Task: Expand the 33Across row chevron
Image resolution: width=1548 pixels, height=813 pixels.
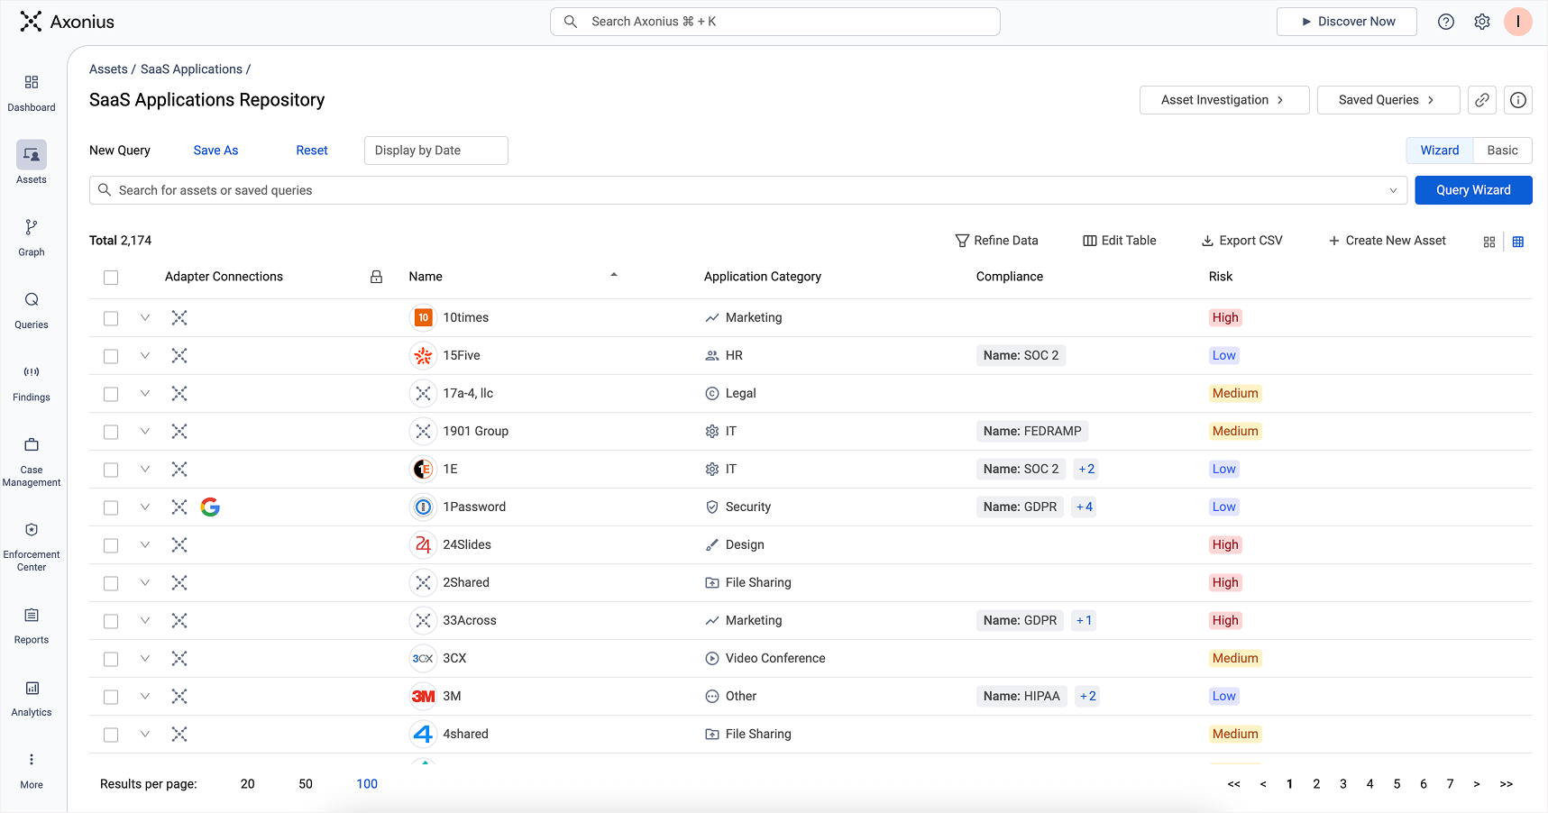Action: pos(144,620)
